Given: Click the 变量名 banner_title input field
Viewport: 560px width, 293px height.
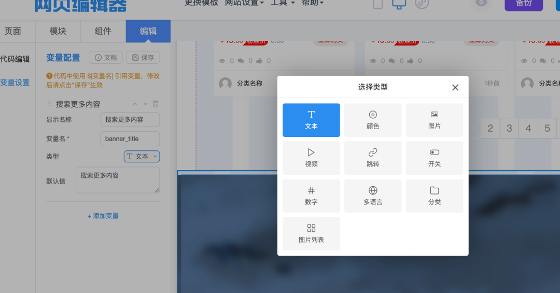Looking at the screenshot, I should pyautogui.click(x=130, y=139).
